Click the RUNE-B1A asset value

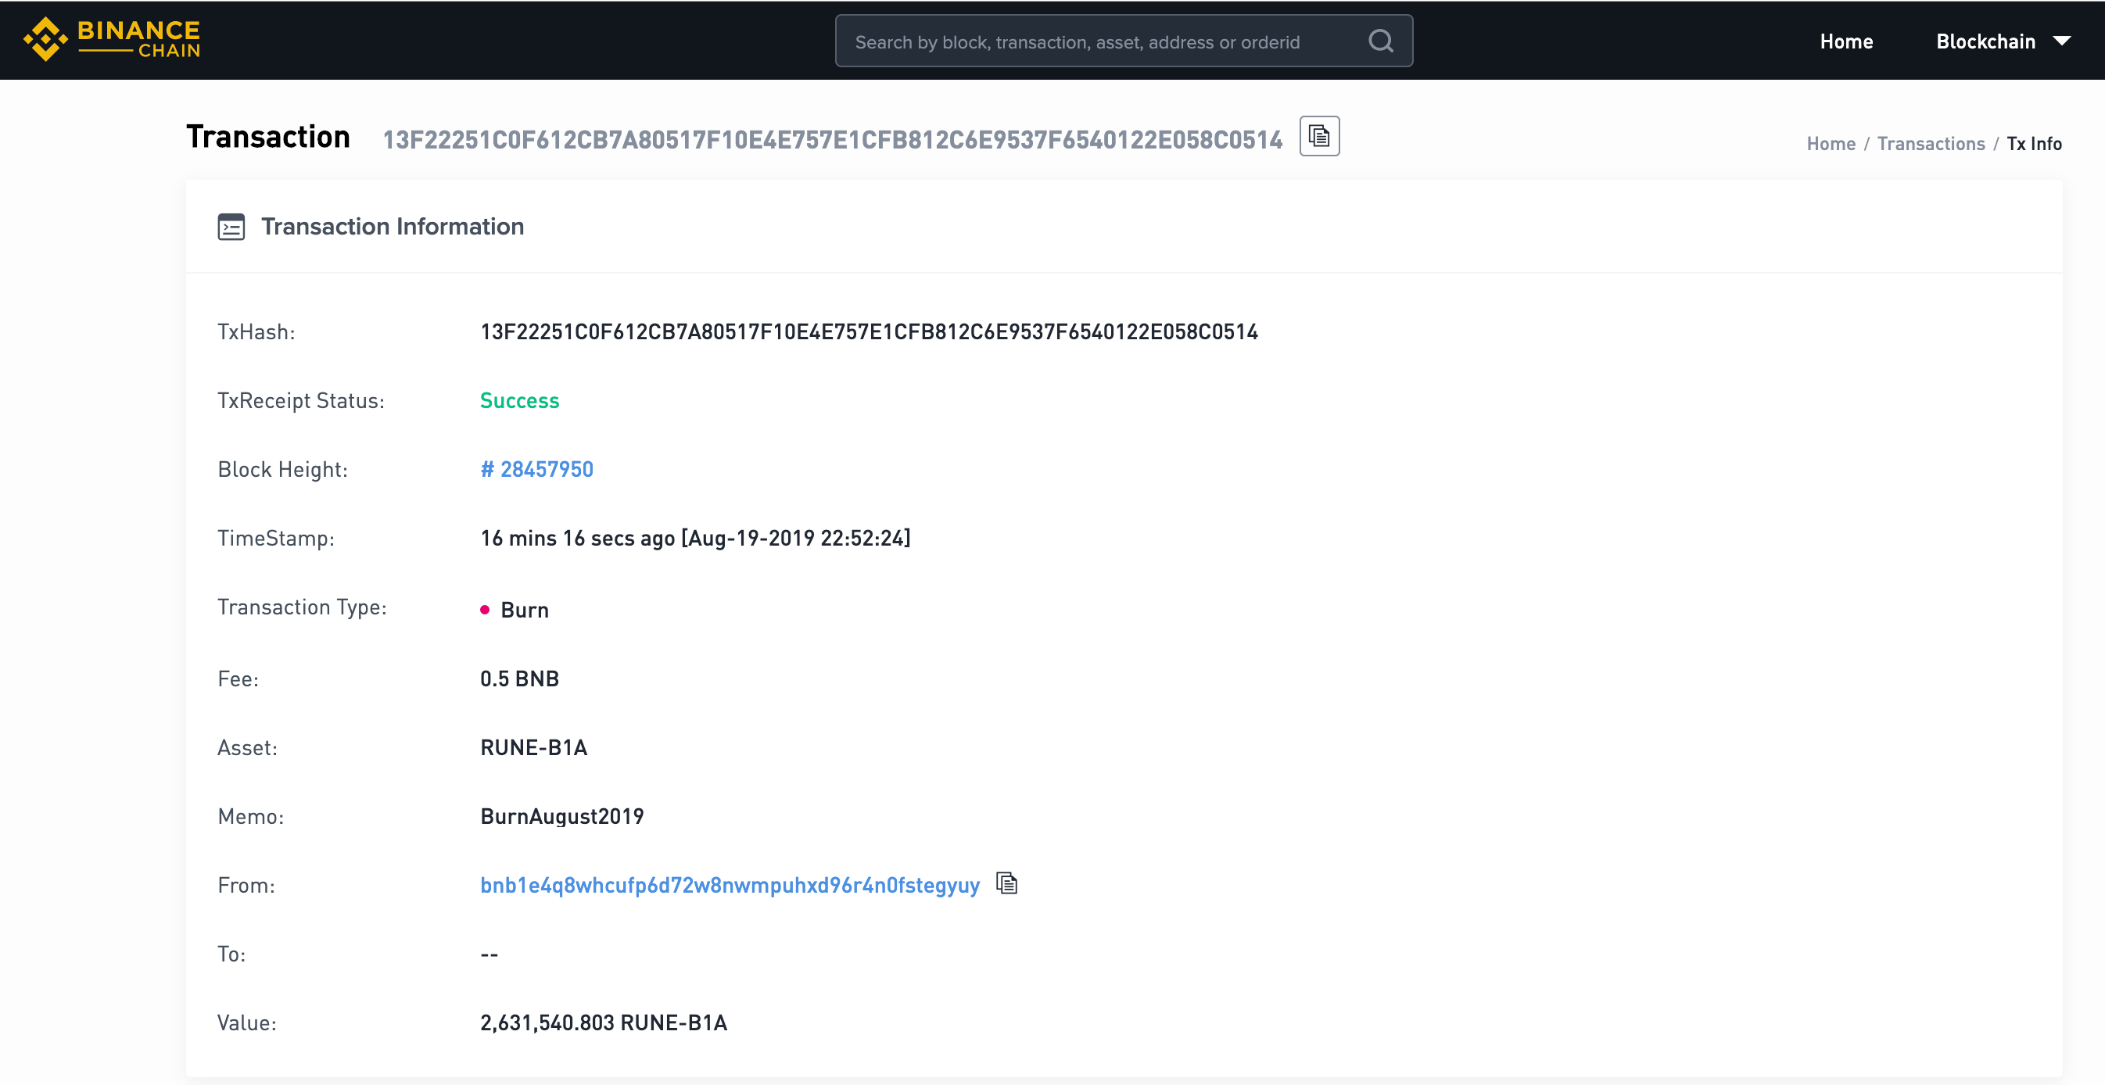pos(533,747)
